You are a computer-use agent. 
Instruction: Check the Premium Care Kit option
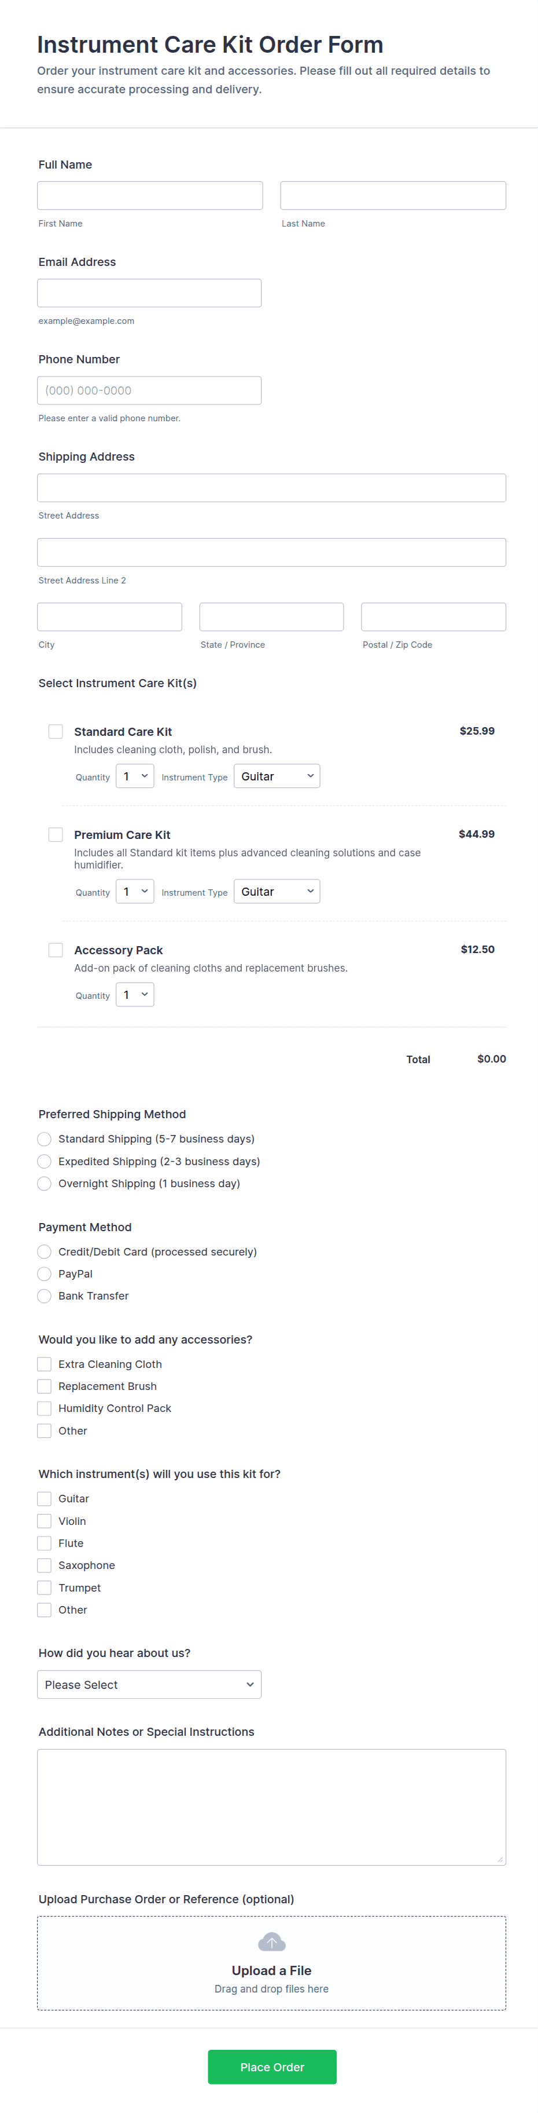[x=56, y=834]
